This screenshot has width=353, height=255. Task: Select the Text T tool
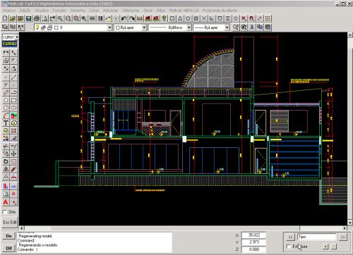tap(6, 123)
